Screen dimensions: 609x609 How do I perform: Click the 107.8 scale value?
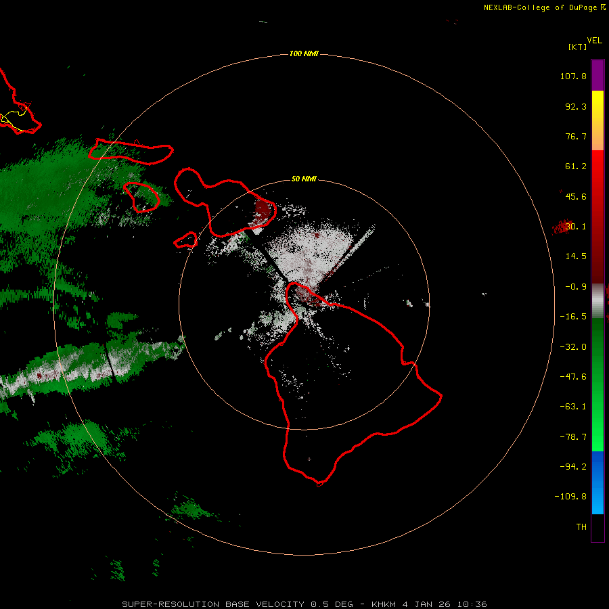click(573, 76)
